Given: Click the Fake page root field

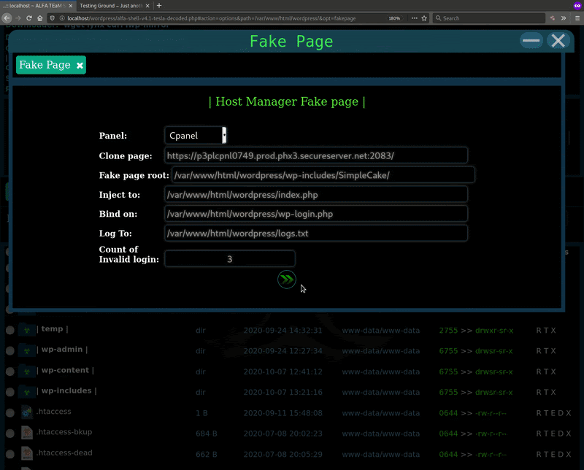Looking at the screenshot, I should coord(323,175).
